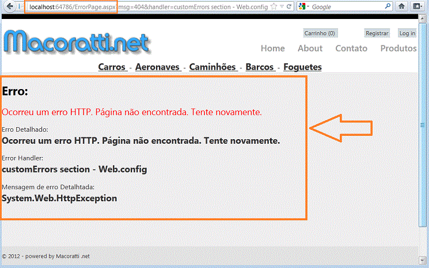The image size is (429, 268).
Task: Click the scrollbar up arrow
Action: click(x=424, y=24)
